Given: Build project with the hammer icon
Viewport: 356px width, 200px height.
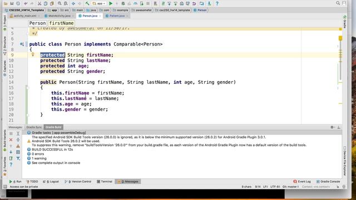Looking at the screenshot, I should (87, 3).
